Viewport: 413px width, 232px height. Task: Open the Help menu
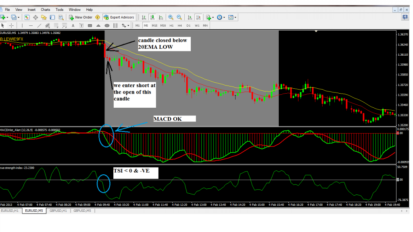pos(89,10)
